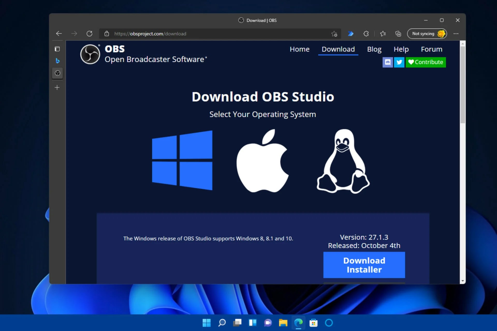The height and width of the screenshot is (331, 497).
Task: Select the Windows operating system logo
Action: [x=182, y=160]
